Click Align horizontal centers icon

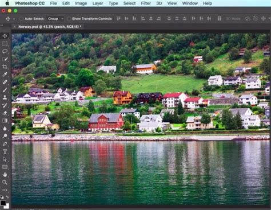tap(150, 19)
